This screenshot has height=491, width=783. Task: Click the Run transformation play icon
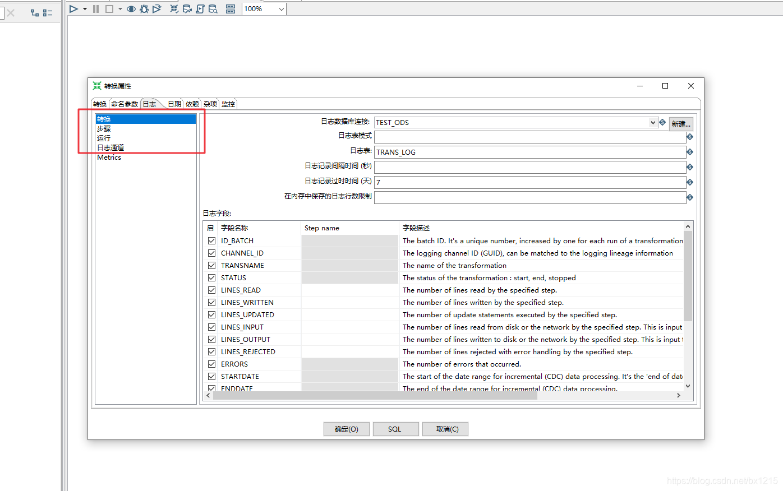click(73, 9)
